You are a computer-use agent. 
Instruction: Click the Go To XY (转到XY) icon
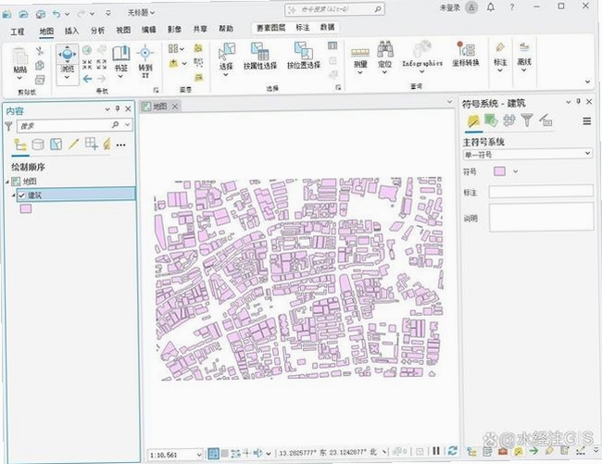pyautogui.click(x=145, y=53)
